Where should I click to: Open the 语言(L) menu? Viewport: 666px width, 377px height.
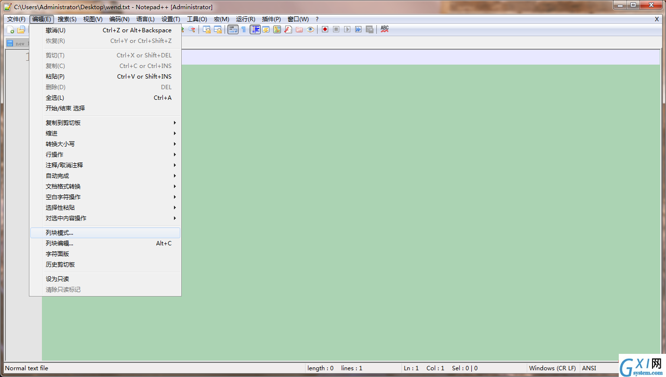(145, 19)
